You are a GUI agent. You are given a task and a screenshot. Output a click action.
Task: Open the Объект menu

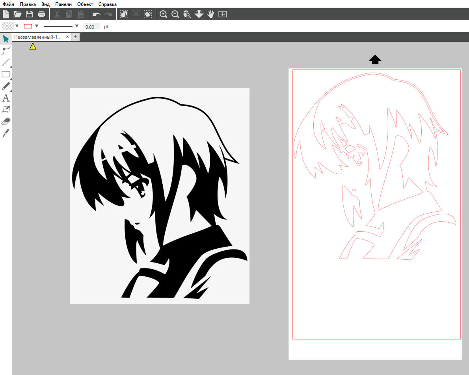pyautogui.click(x=85, y=4)
